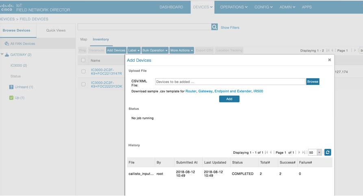The width and height of the screenshot is (363, 196).
Task: Click the File column header
Action: pos(141,162)
